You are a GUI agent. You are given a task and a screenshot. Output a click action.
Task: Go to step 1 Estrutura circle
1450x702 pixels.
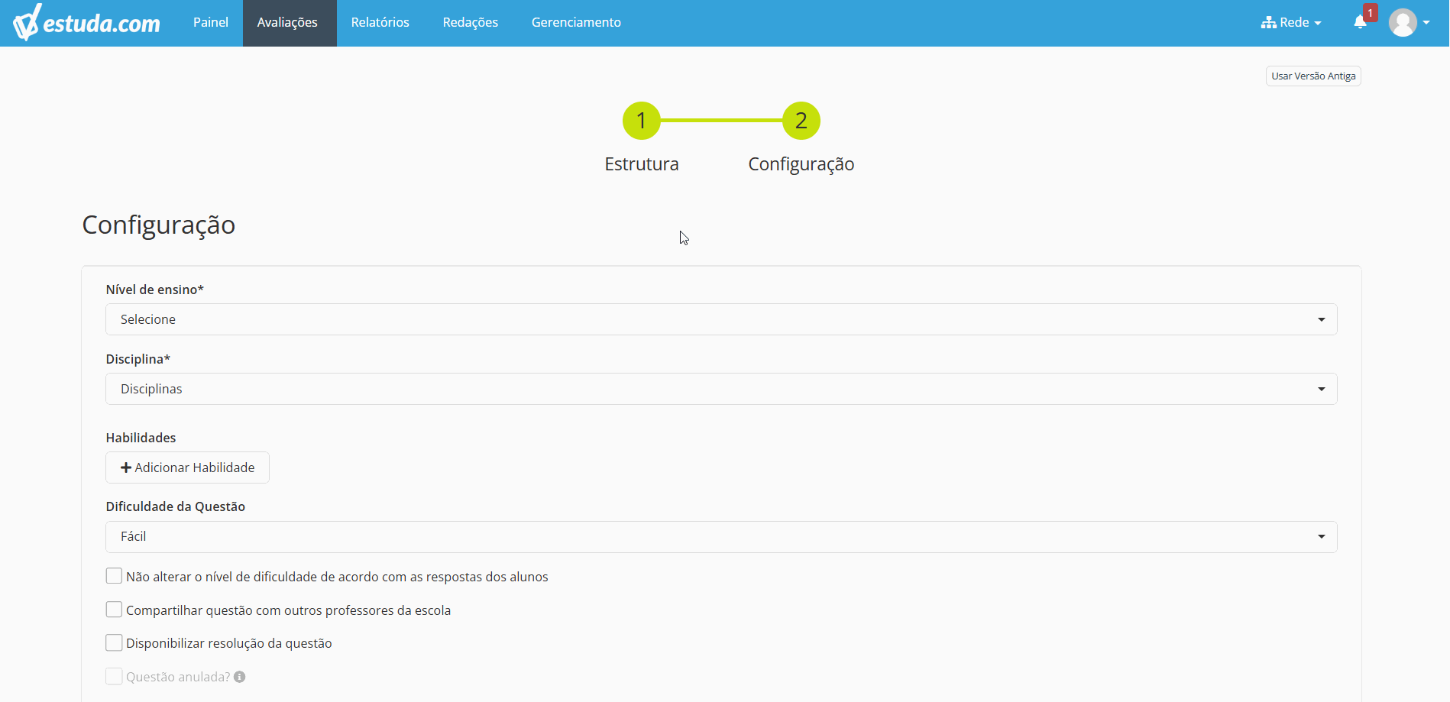[642, 121]
